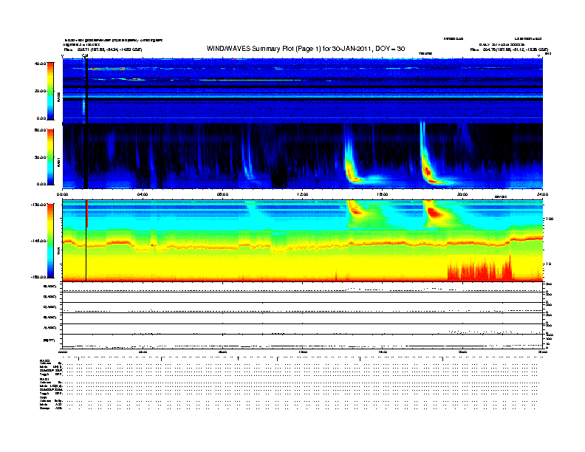Click the rotated RAD1 axis label
This screenshot has width=585, height=452.
coord(58,162)
